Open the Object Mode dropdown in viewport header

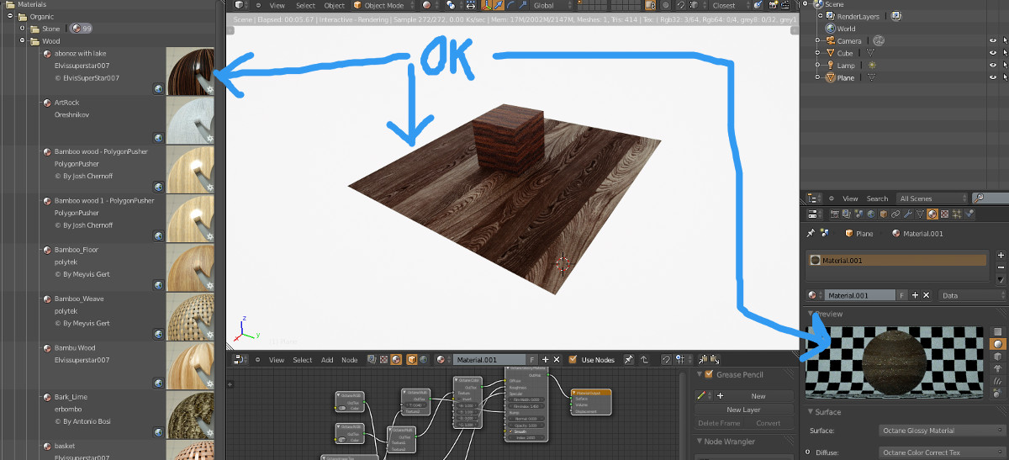click(x=383, y=5)
